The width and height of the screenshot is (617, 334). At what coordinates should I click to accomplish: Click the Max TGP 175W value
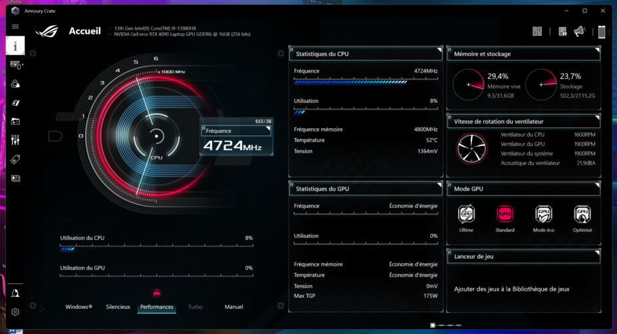click(x=430, y=296)
